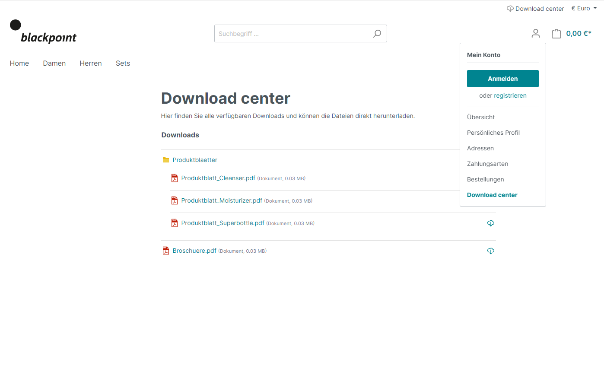
Task: Click the cloud icon beside the top Download center link
Action: click(x=510, y=9)
